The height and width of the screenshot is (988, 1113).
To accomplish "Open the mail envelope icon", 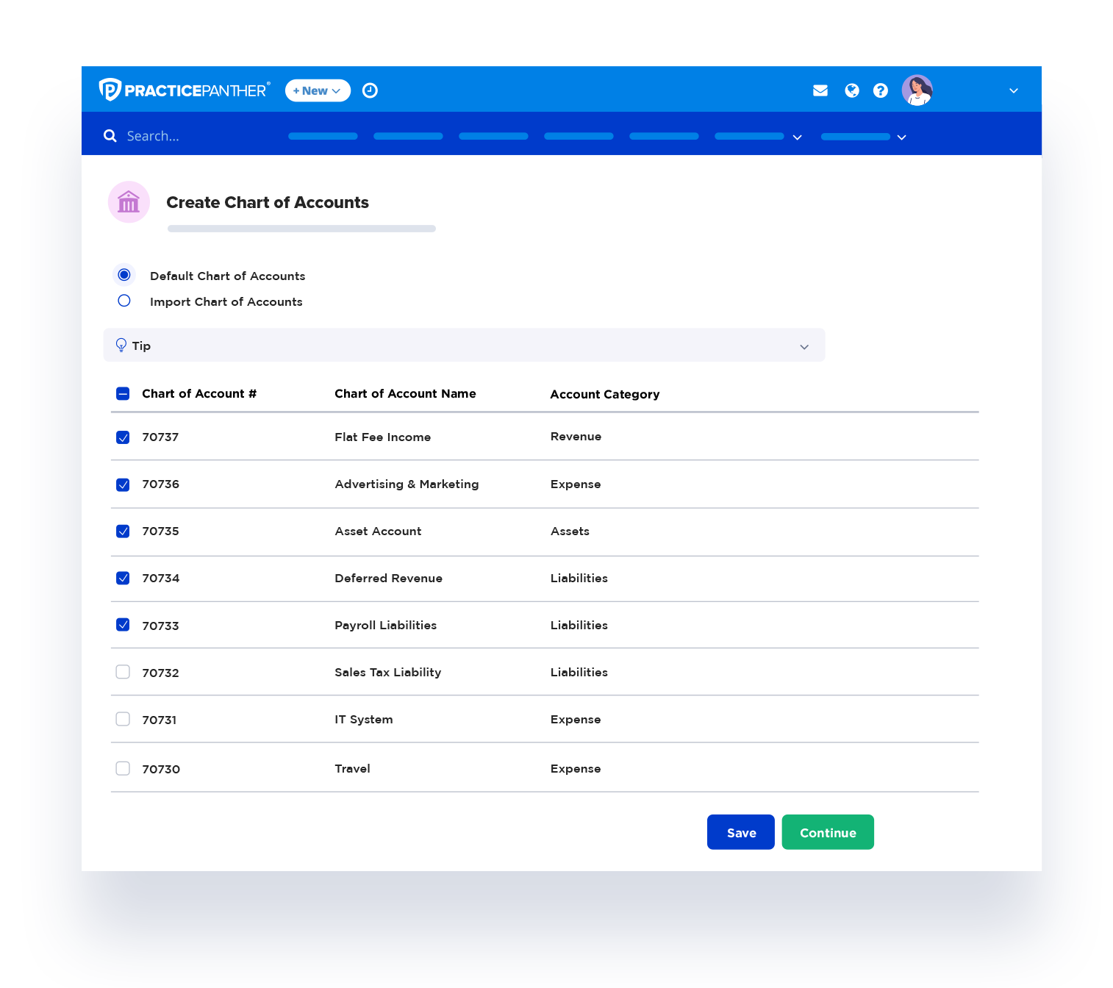I will (820, 90).
